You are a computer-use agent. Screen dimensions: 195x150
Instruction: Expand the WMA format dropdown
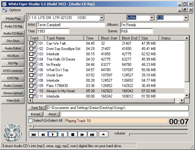tap(152, 18)
